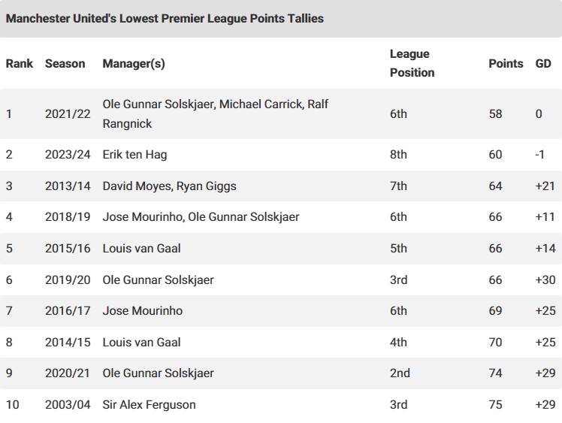
Task: Click the 69 points cell
Action: [495, 311]
